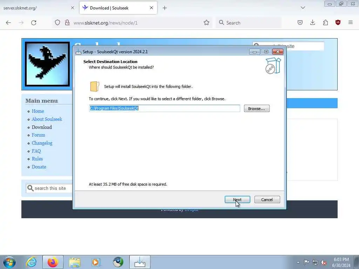Show site security lock information
The height and width of the screenshot is (269, 359).
pyautogui.click(x=67, y=23)
